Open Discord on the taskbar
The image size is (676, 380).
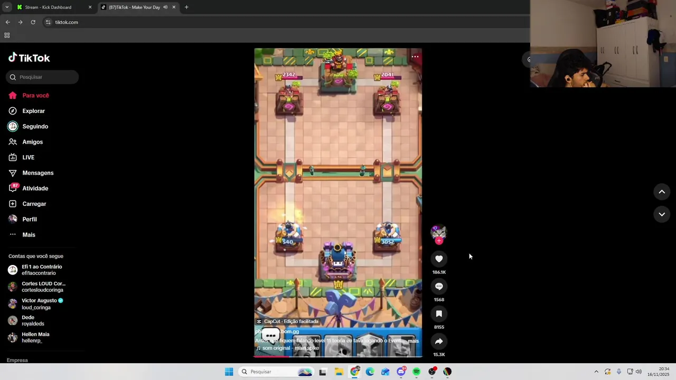[x=401, y=372]
